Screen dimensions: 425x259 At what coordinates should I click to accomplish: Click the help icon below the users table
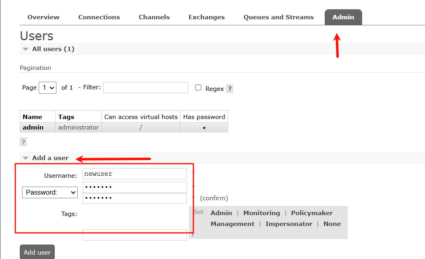point(23,142)
